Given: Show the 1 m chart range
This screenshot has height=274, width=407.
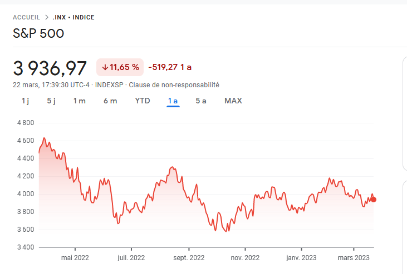Looking at the screenshot, I should click(x=80, y=101).
